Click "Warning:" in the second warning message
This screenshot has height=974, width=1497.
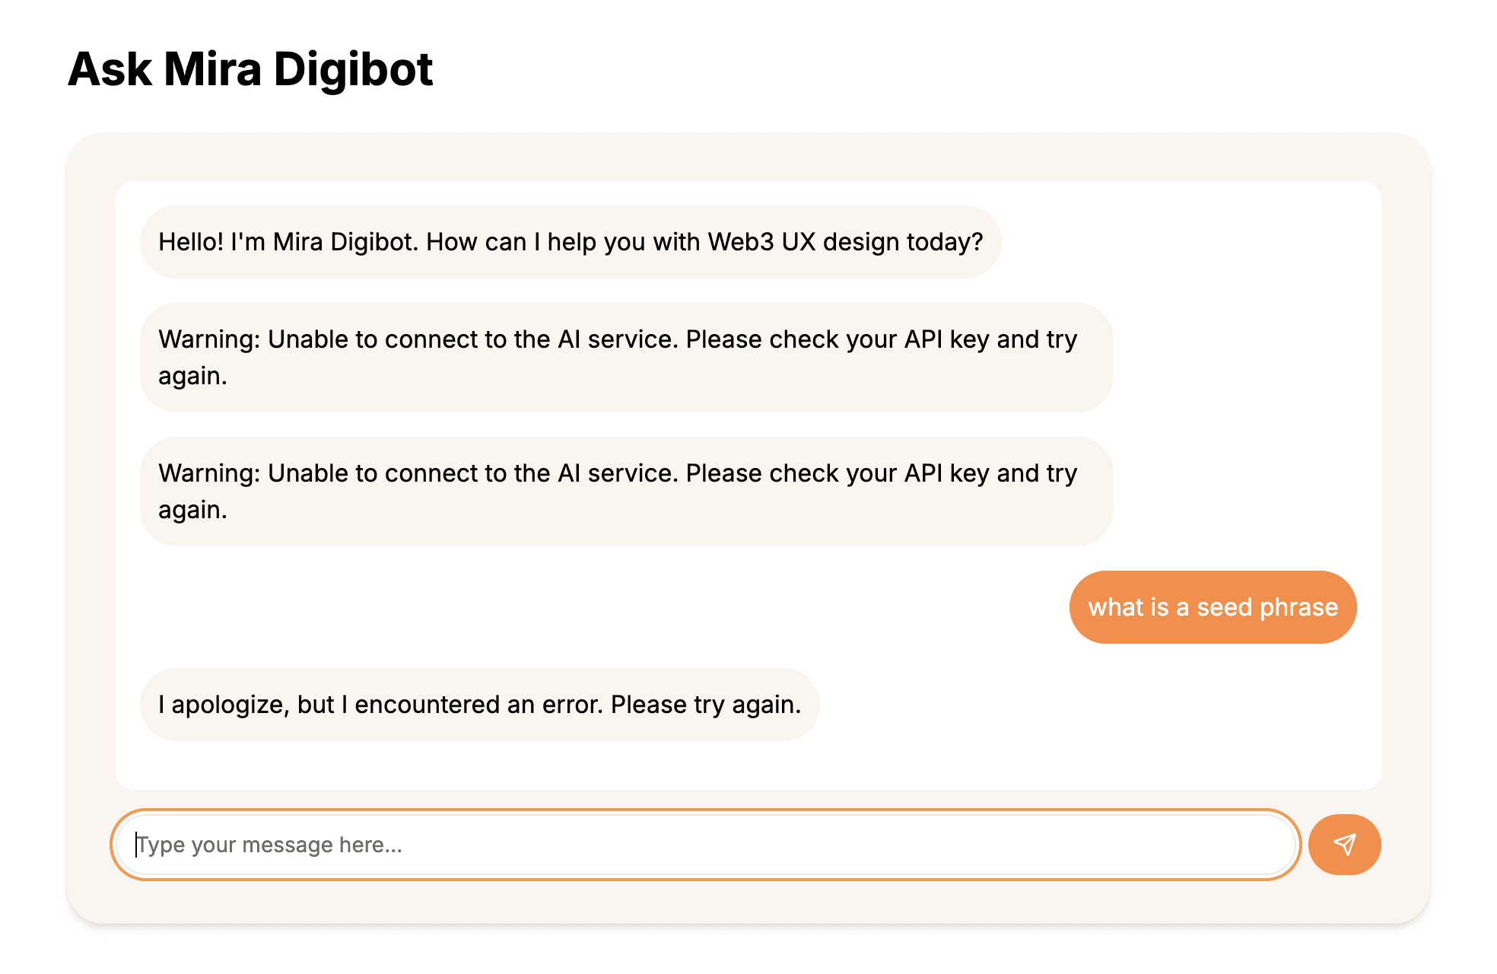click(210, 473)
